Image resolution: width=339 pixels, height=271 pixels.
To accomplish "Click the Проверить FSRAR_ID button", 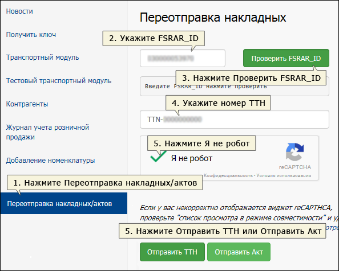I will tap(286, 58).
